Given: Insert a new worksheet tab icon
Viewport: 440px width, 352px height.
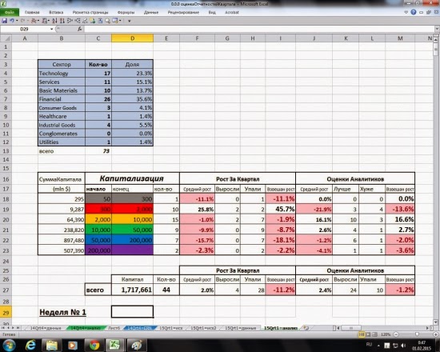Looking at the screenshot, I should coord(306,328).
